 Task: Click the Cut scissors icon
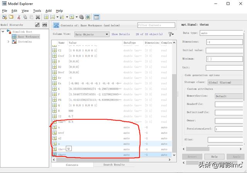(19, 17)
